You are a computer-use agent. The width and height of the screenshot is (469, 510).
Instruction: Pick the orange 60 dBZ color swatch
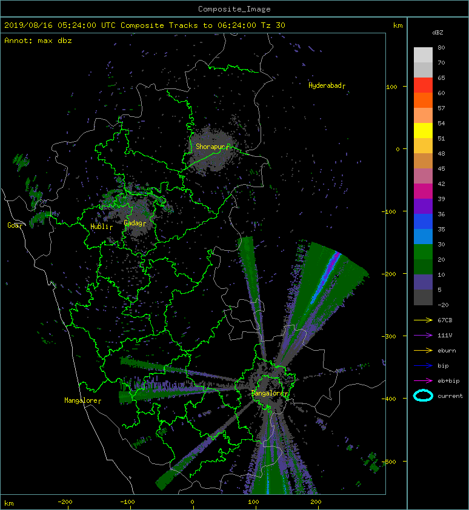coord(423,101)
